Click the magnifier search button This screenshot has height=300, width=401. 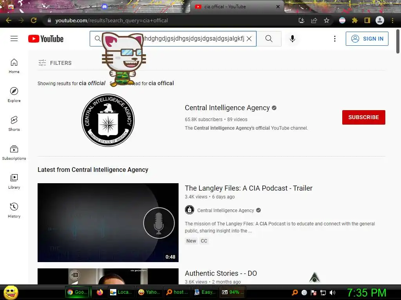coord(269,39)
